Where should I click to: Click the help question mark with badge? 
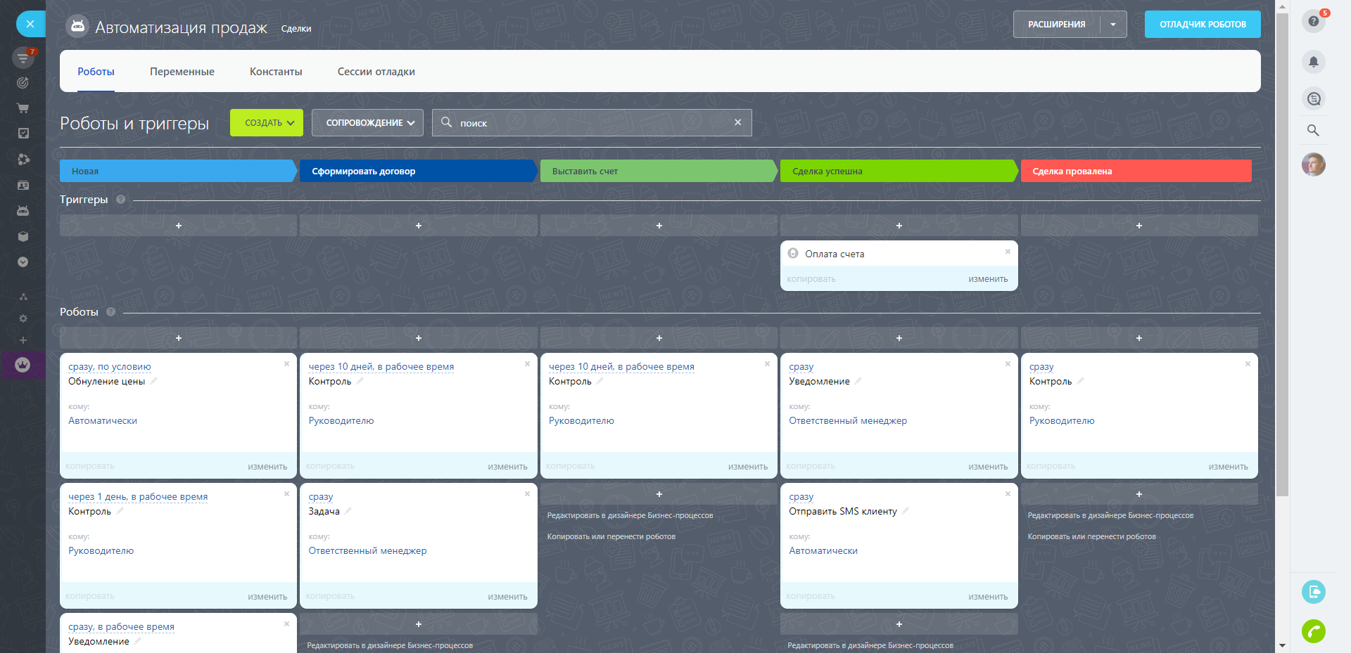click(x=1313, y=21)
